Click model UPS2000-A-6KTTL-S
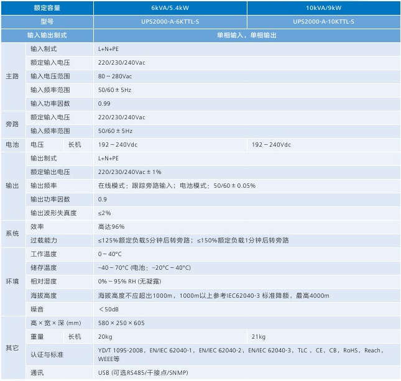 pyautogui.click(x=170, y=22)
